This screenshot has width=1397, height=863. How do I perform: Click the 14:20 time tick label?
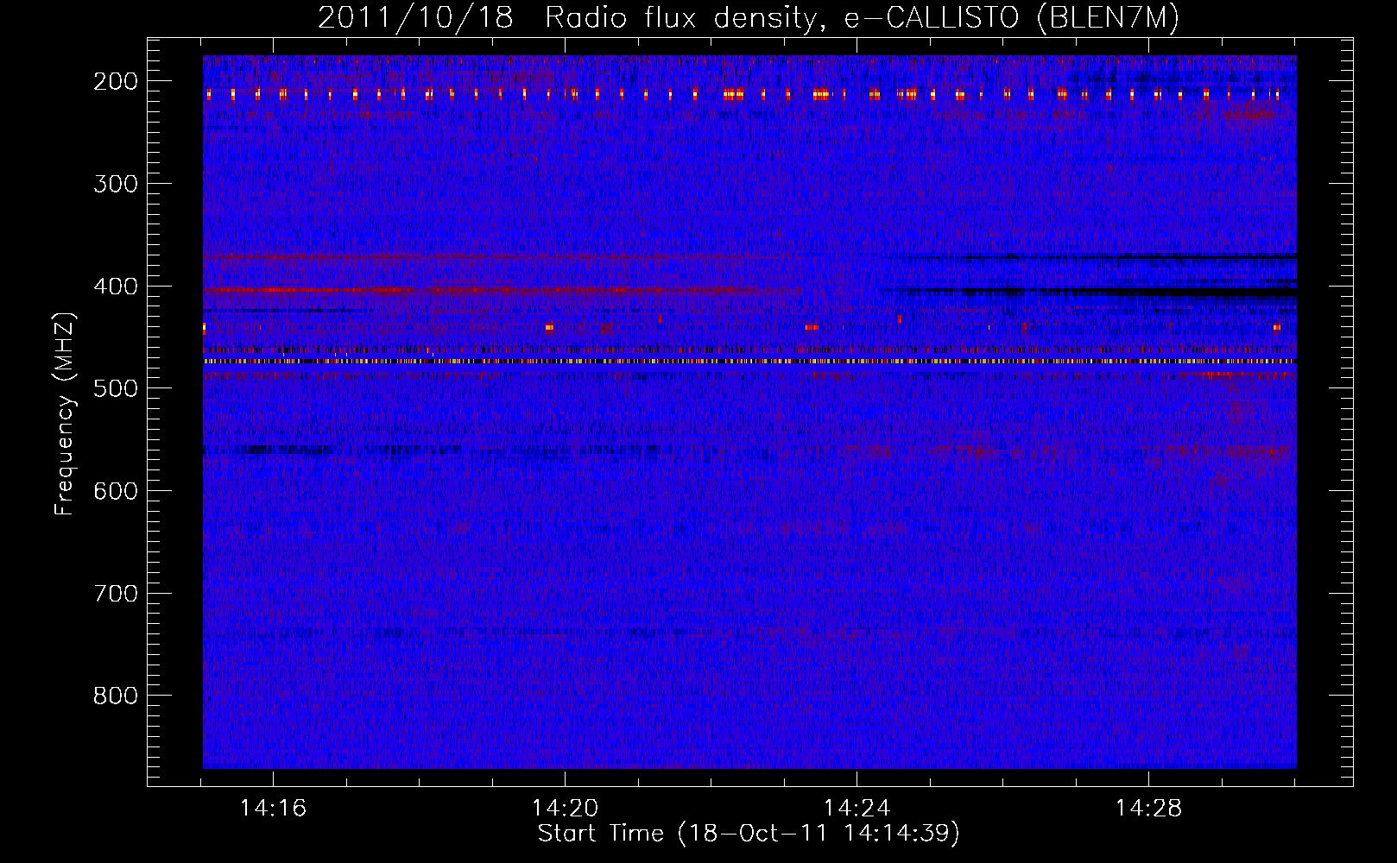566,809
